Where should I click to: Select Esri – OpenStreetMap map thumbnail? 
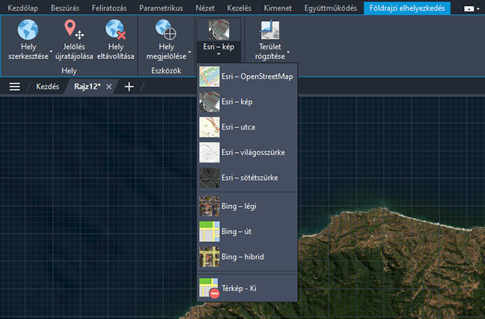click(210, 76)
